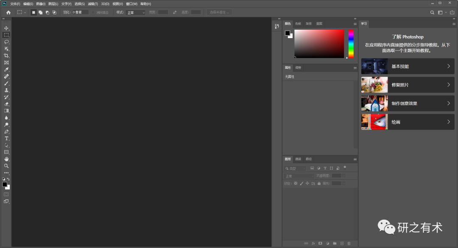Enable New Selection mode in options bar
458x248 pixels.
pyautogui.click(x=34, y=12)
